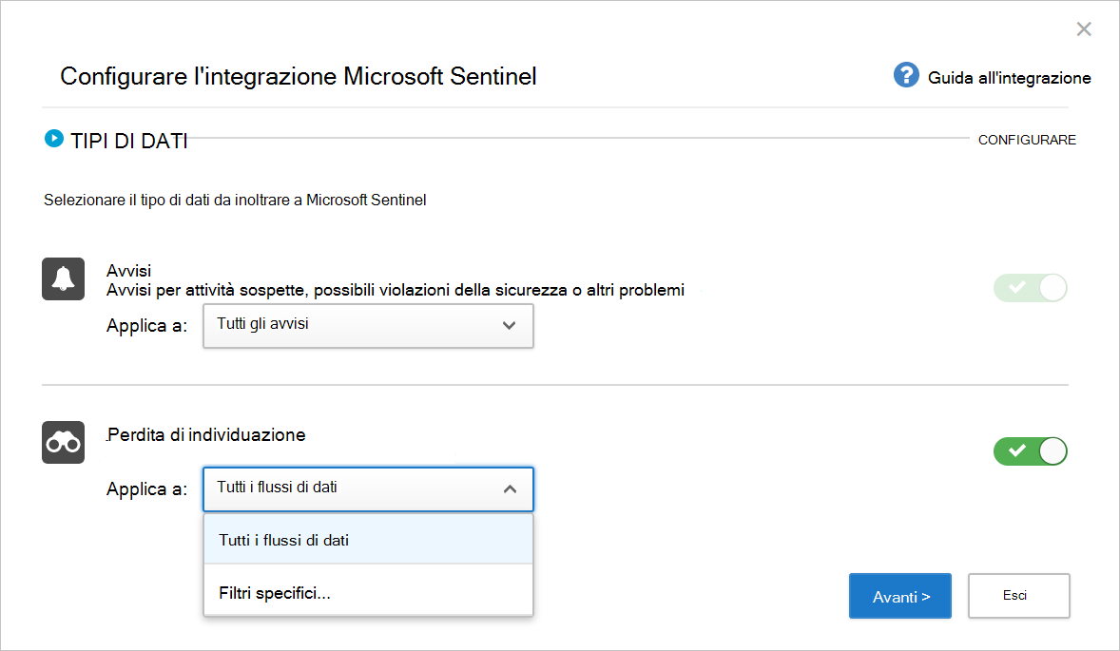The image size is (1120, 651).
Task: Click the binoculars Perdita di individuazione icon
Action: 63,443
